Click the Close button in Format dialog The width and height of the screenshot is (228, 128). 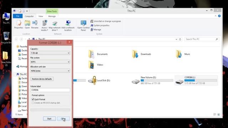coord(63,119)
